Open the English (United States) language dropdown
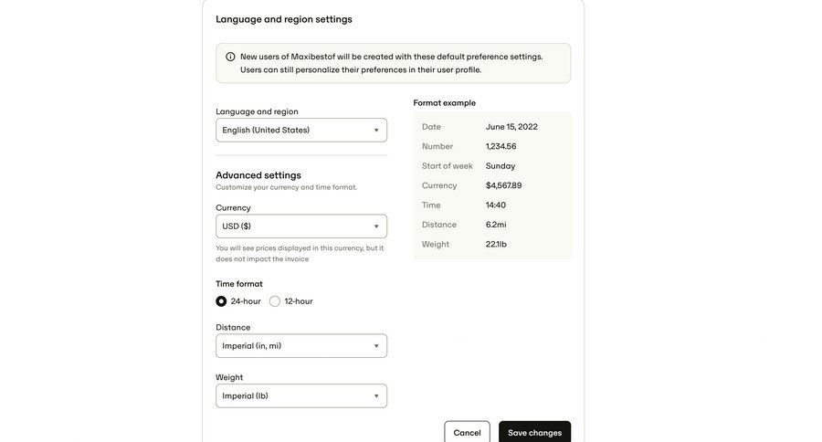The width and height of the screenshot is (822, 442). (301, 131)
